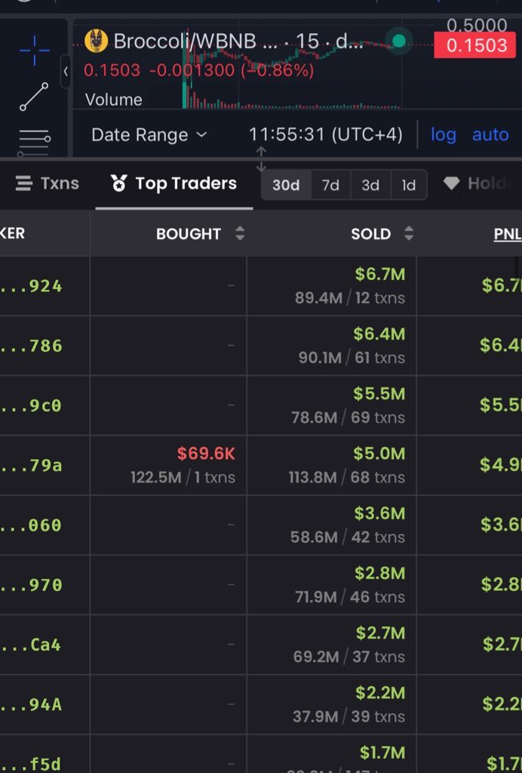
Task: Select the 3d time period
Action: [370, 185]
